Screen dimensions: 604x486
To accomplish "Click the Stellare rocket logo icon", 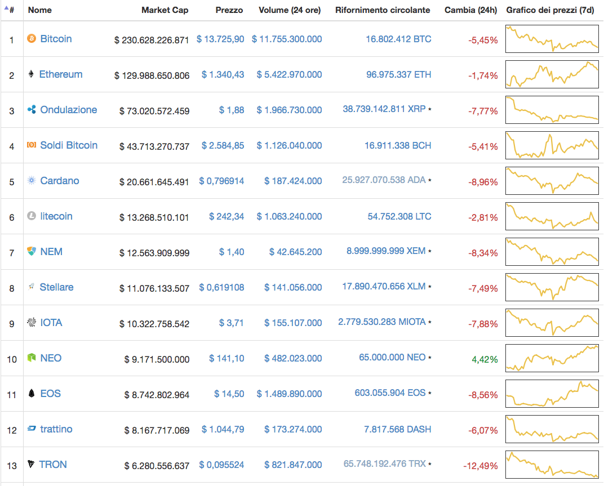I will [32, 287].
